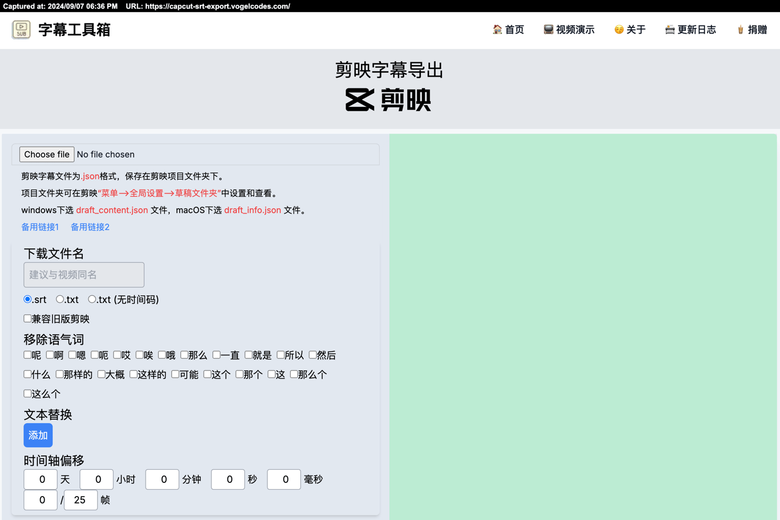Screen dimensions: 780x520
Task: Click the 小时 hours offset field
Action: click(x=97, y=479)
